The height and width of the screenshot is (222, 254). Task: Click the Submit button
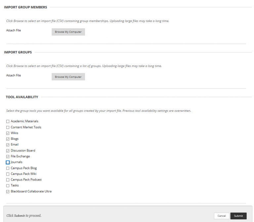(x=238, y=216)
